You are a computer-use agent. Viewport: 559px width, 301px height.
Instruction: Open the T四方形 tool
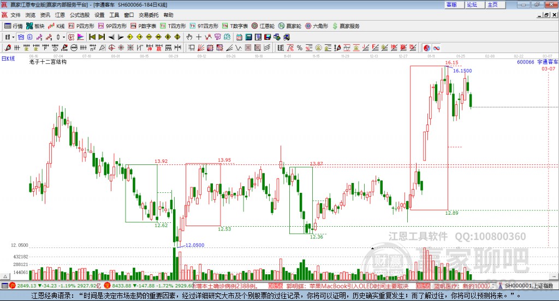point(173,26)
